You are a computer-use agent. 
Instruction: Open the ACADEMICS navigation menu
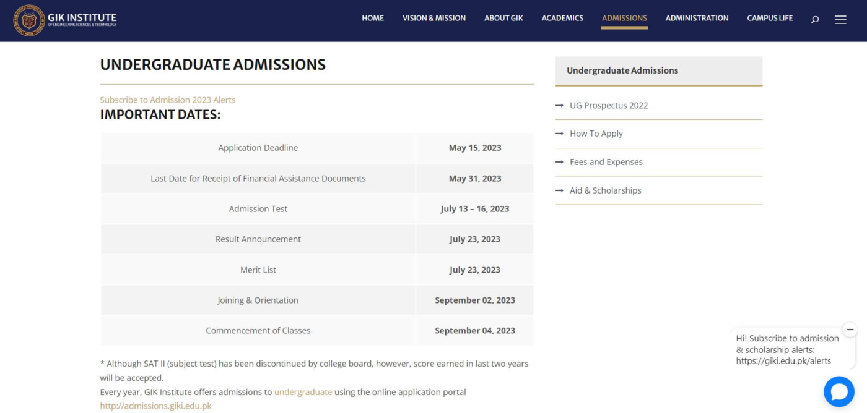tap(562, 18)
